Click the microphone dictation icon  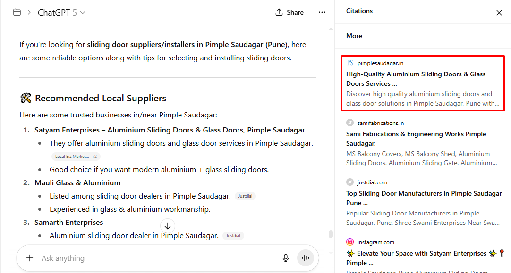click(286, 258)
